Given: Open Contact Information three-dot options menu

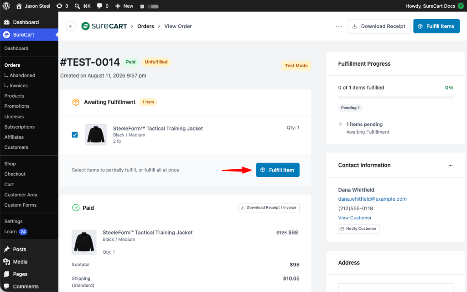Looking at the screenshot, I should (x=450, y=165).
